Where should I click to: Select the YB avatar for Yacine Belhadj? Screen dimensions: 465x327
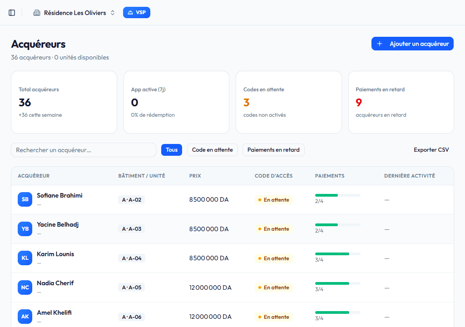pyautogui.click(x=25, y=229)
